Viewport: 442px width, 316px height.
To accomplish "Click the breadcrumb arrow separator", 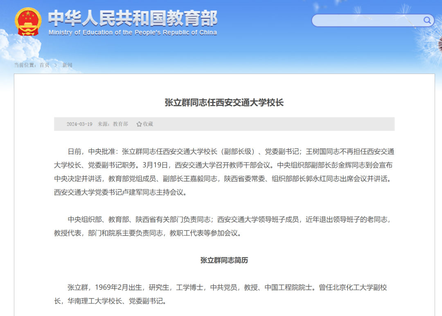I will tap(56, 65).
